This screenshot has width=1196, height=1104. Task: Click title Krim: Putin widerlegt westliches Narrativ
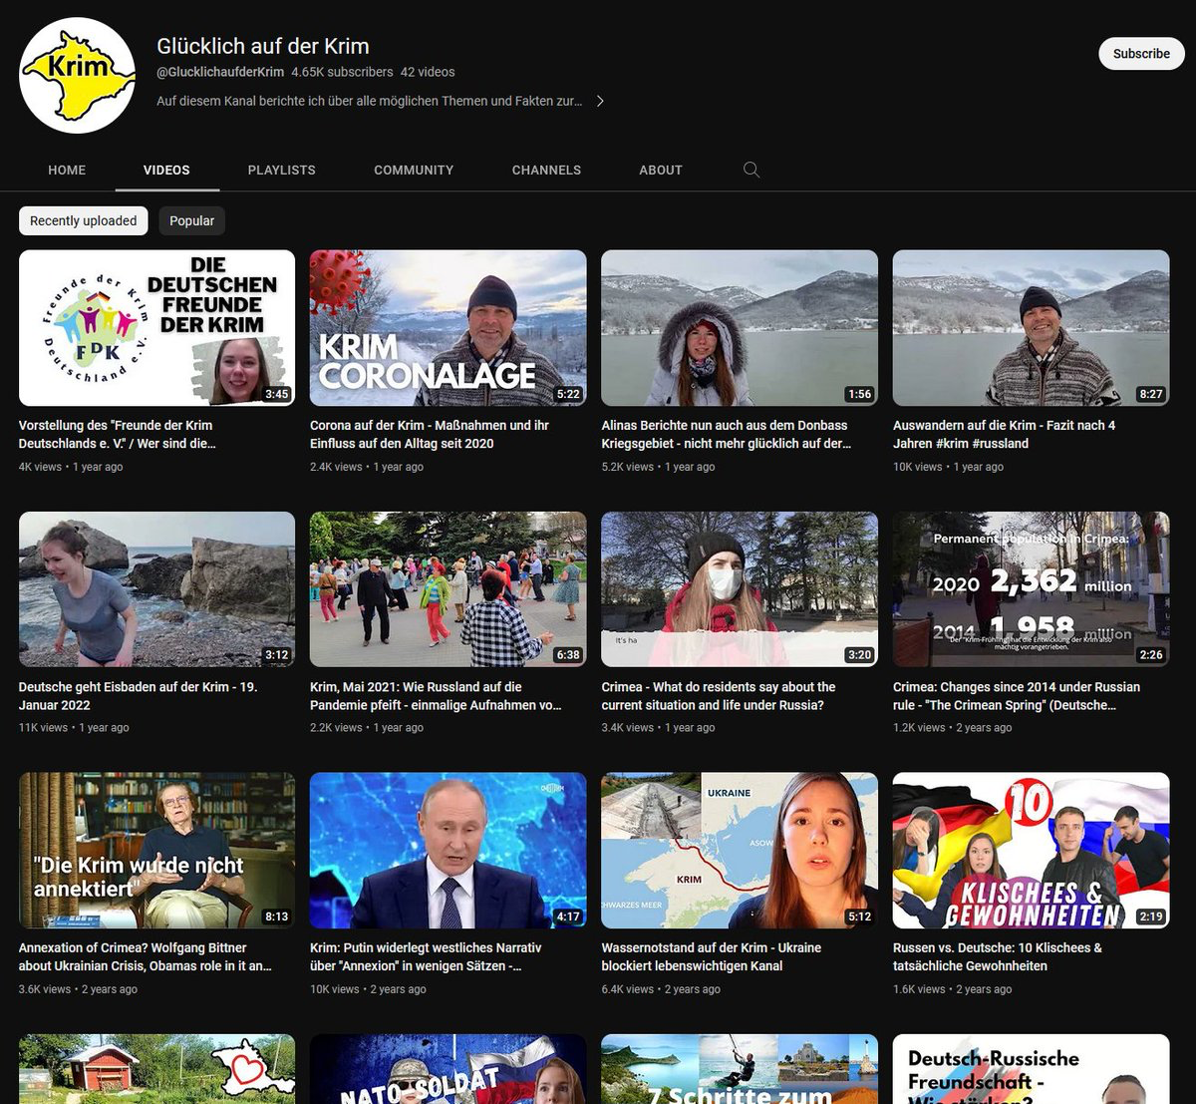[x=426, y=956]
